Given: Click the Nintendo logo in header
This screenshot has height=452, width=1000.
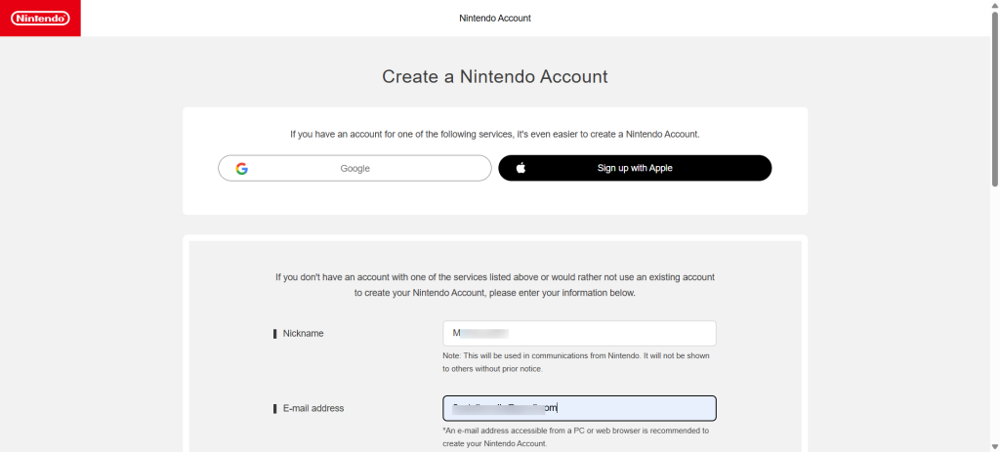Looking at the screenshot, I should (40, 18).
